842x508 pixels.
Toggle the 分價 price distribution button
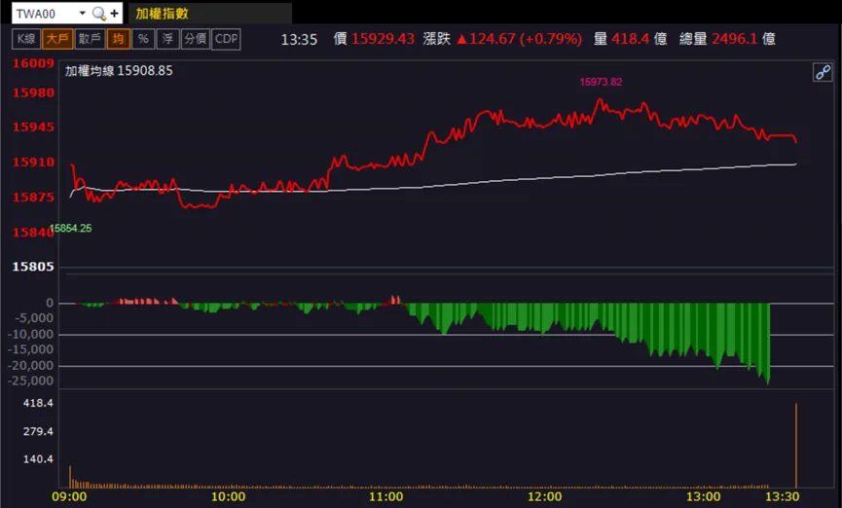[x=196, y=39]
